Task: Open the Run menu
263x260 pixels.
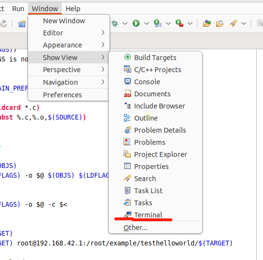Action: (x=18, y=9)
